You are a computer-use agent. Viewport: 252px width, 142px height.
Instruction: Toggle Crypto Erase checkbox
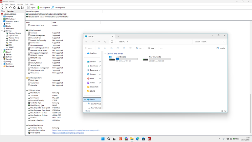[29, 83]
